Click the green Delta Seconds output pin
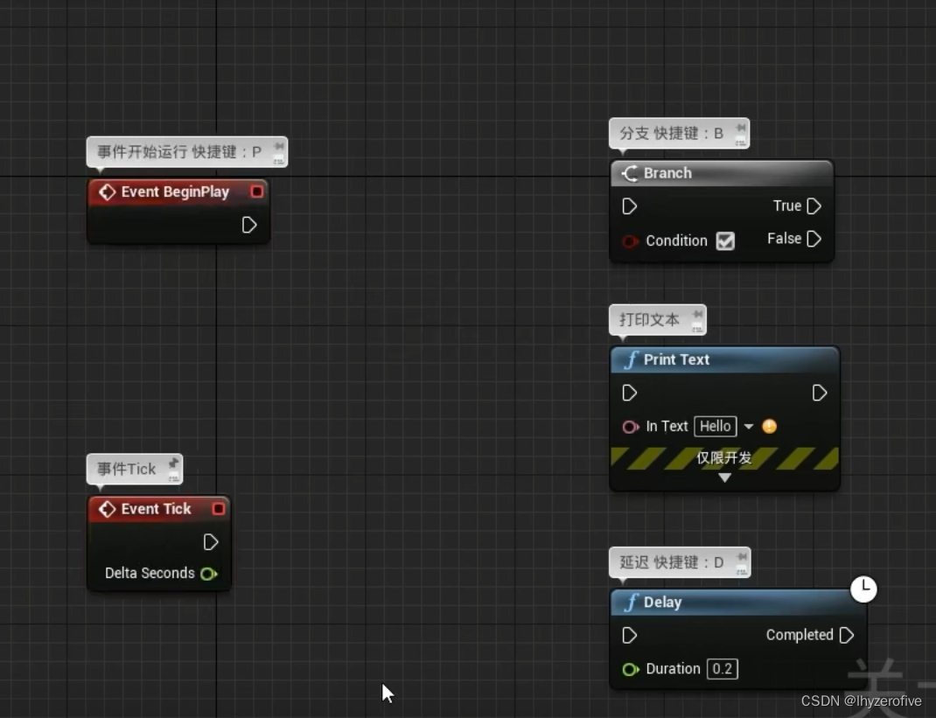The width and height of the screenshot is (936, 718). [209, 574]
